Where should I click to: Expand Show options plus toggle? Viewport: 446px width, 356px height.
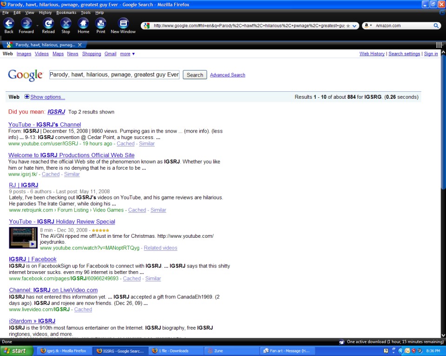(27, 97)
